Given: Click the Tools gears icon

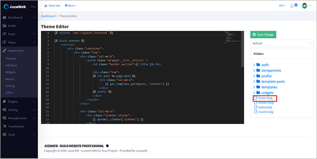Looking at the screenshot, I should (4, 134).
